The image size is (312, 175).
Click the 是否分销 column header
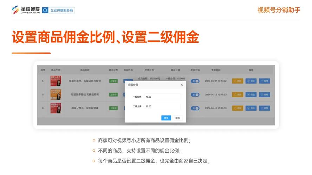point(195,70)
